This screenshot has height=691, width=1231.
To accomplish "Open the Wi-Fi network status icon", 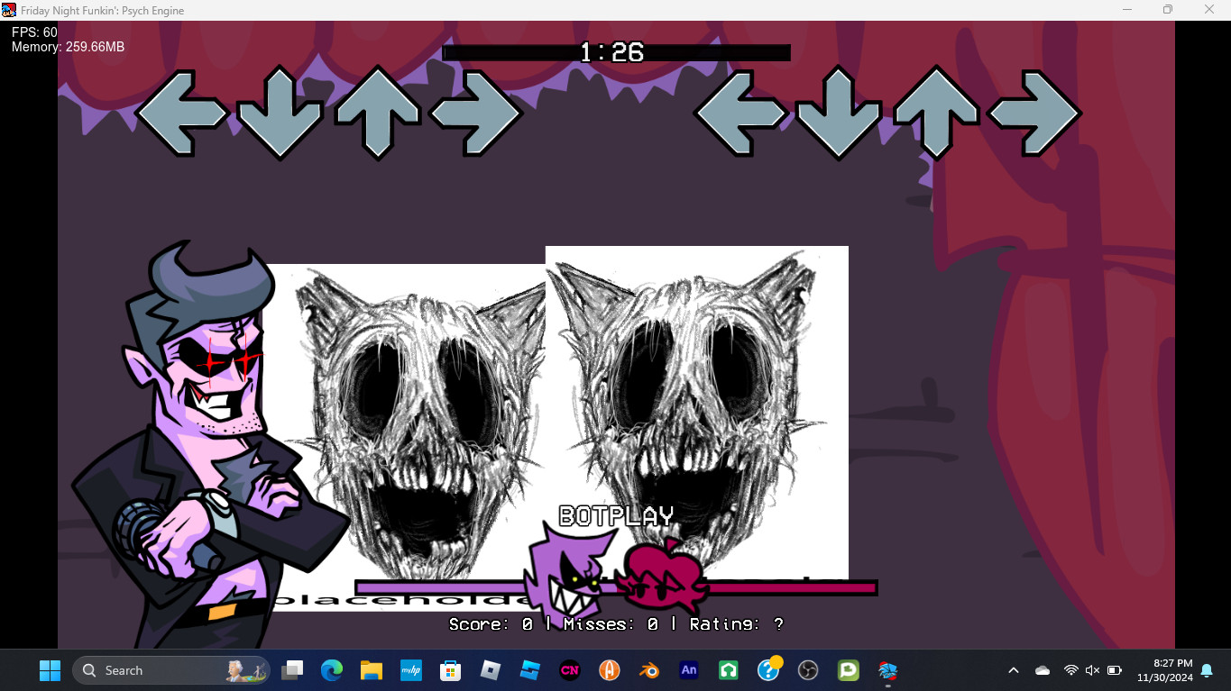I will pyautogui.click(x=1070, y=670).
